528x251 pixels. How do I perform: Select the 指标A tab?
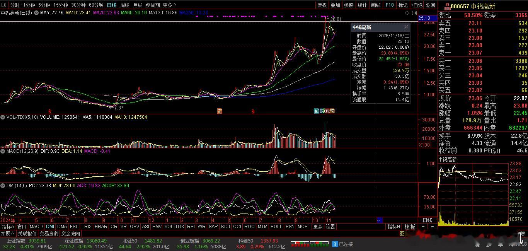tap(8, 227)
